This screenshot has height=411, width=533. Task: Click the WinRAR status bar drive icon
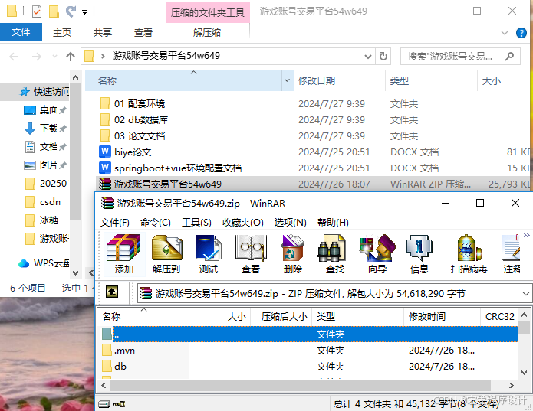click(x=104, y=404)
